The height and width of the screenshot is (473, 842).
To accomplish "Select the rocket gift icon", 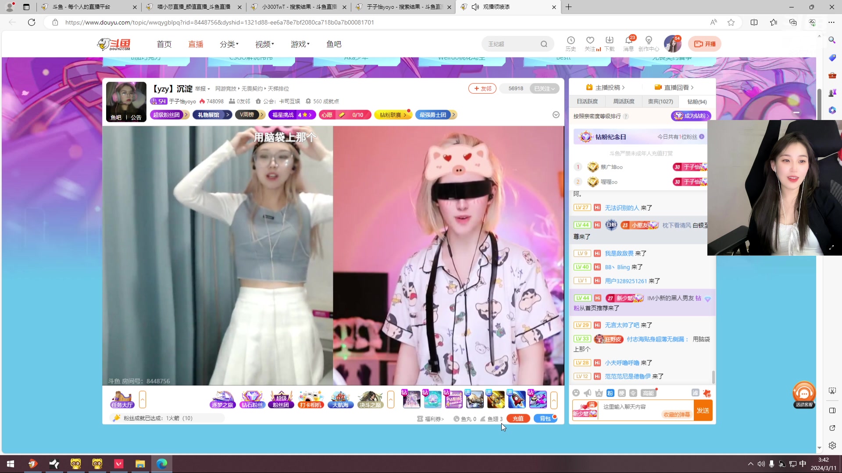I will coord(517,399).
